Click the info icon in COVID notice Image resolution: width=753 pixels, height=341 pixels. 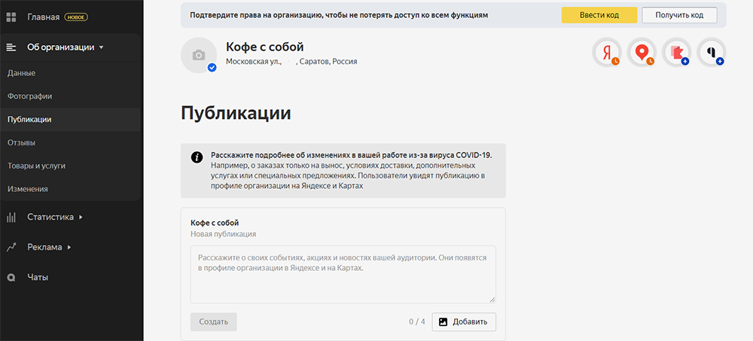(197, 157)
